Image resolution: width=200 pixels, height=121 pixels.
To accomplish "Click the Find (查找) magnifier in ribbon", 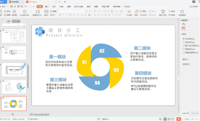I will click(172, 11).
